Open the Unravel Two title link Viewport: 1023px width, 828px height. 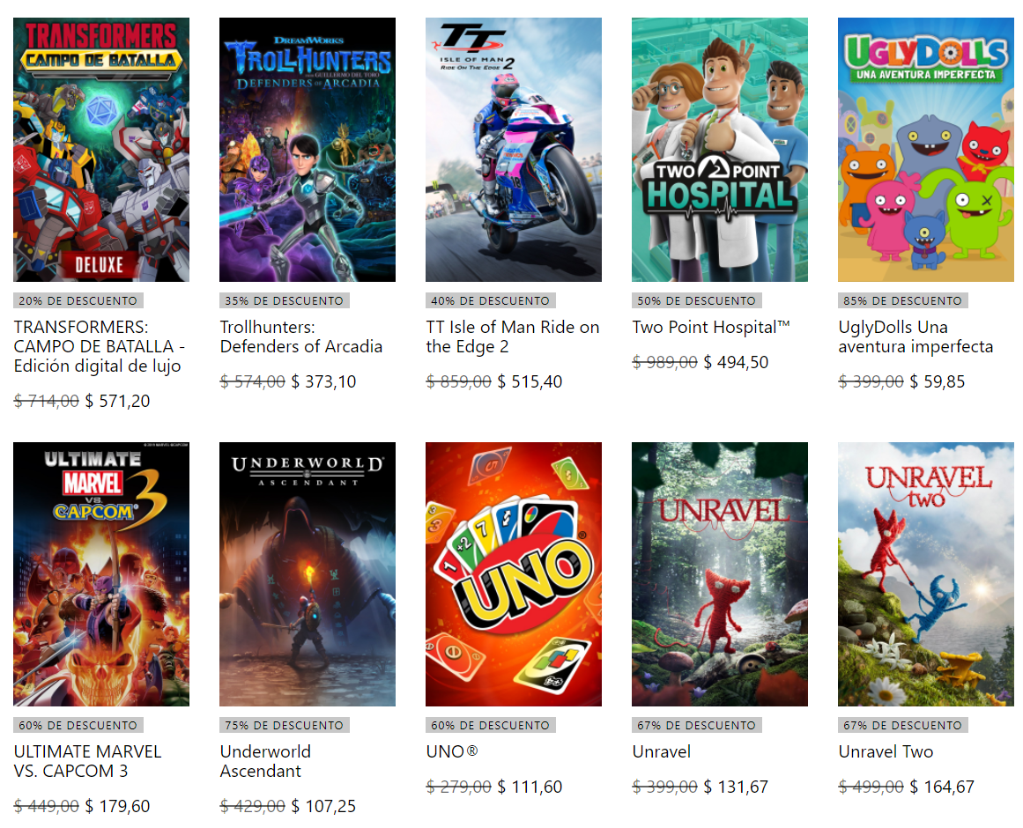click(886, 751)
